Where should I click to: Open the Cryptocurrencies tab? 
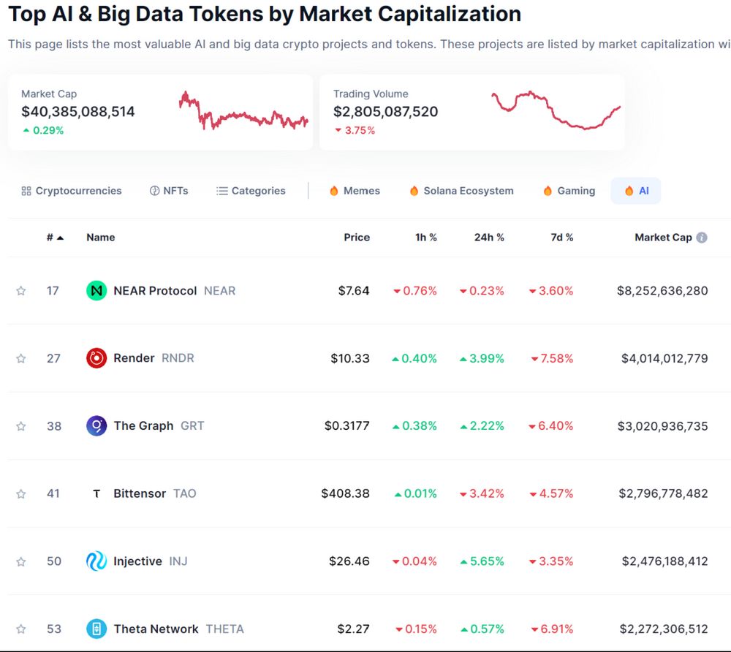coord(72,191)
